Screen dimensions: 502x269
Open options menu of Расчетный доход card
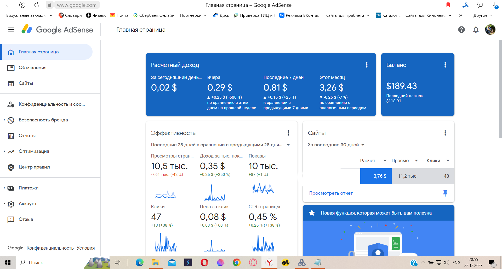pyautogui.click(x=367, y=65)
